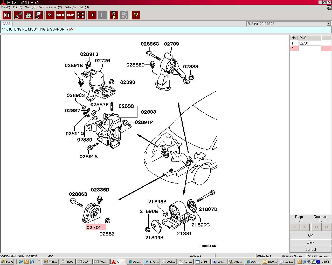332x265 pixels.
Task: Click the previous page arrow icon
Action: pos(92,15)
